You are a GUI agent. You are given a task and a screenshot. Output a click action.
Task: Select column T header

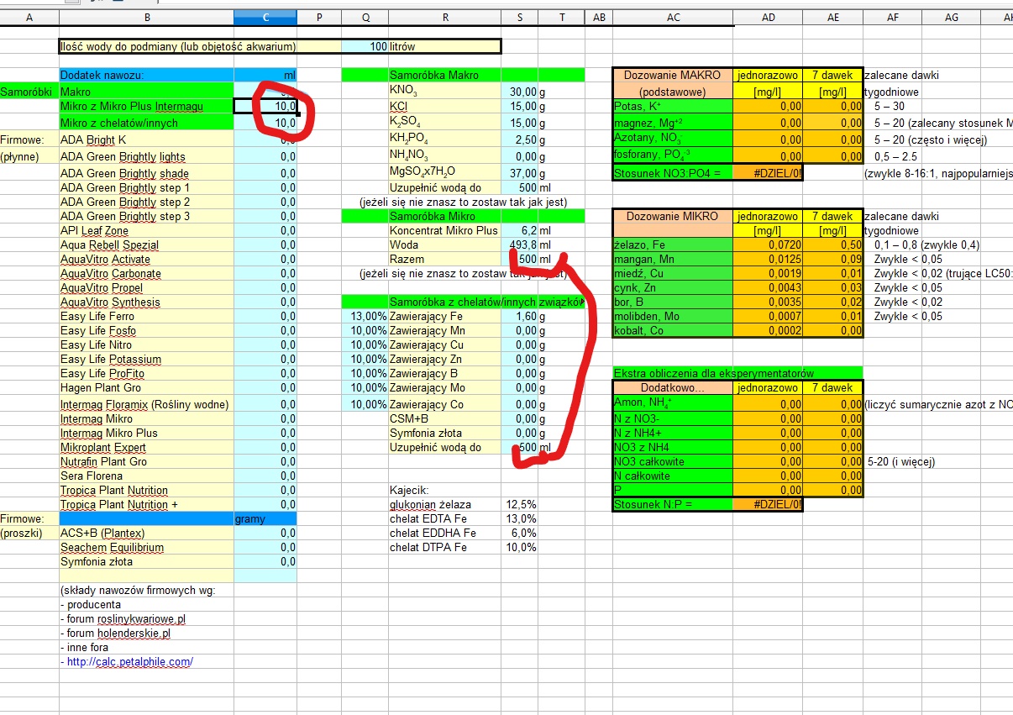click(561, 18)
